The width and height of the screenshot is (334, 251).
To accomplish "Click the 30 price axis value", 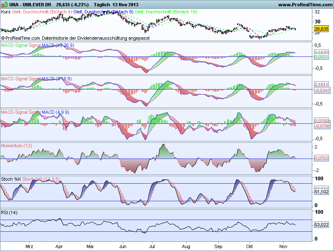I will [317, 22].
